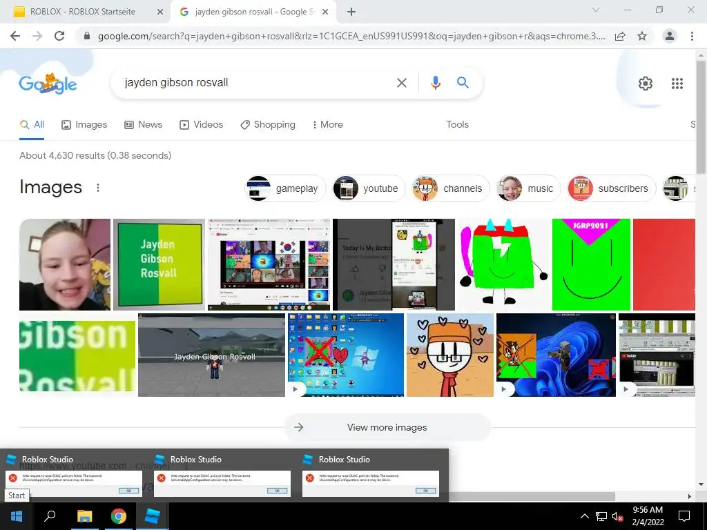Switch to Shopping results
This screenshot has height=530, width=707.
coord(268,125)
